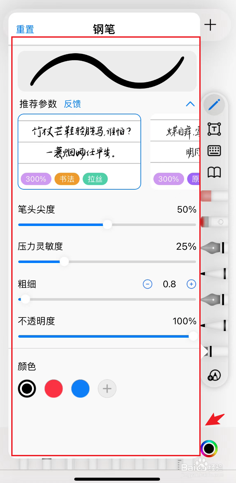
Task: Choose the red color swatch
Action: point(54,388)
